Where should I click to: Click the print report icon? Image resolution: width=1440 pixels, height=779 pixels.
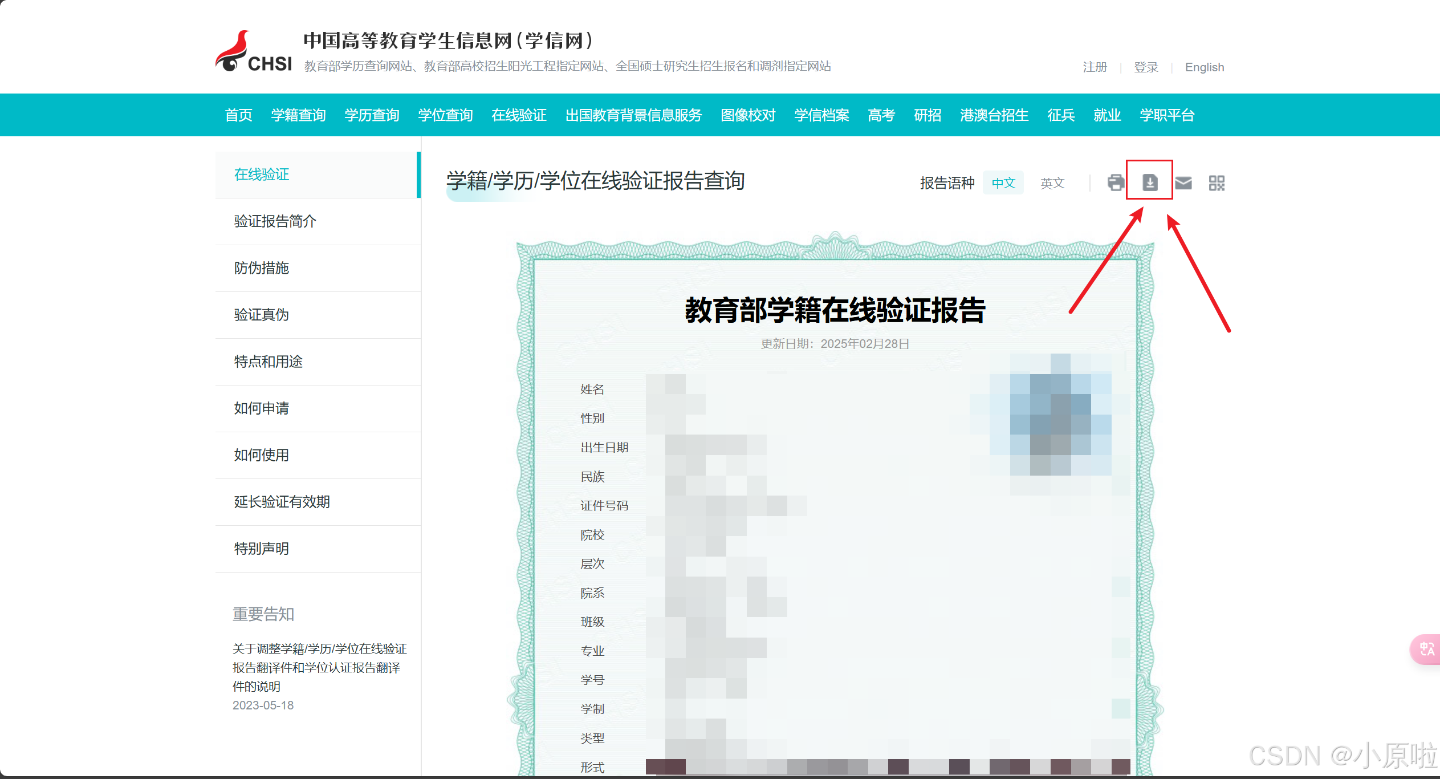[x=1116, y=182]
